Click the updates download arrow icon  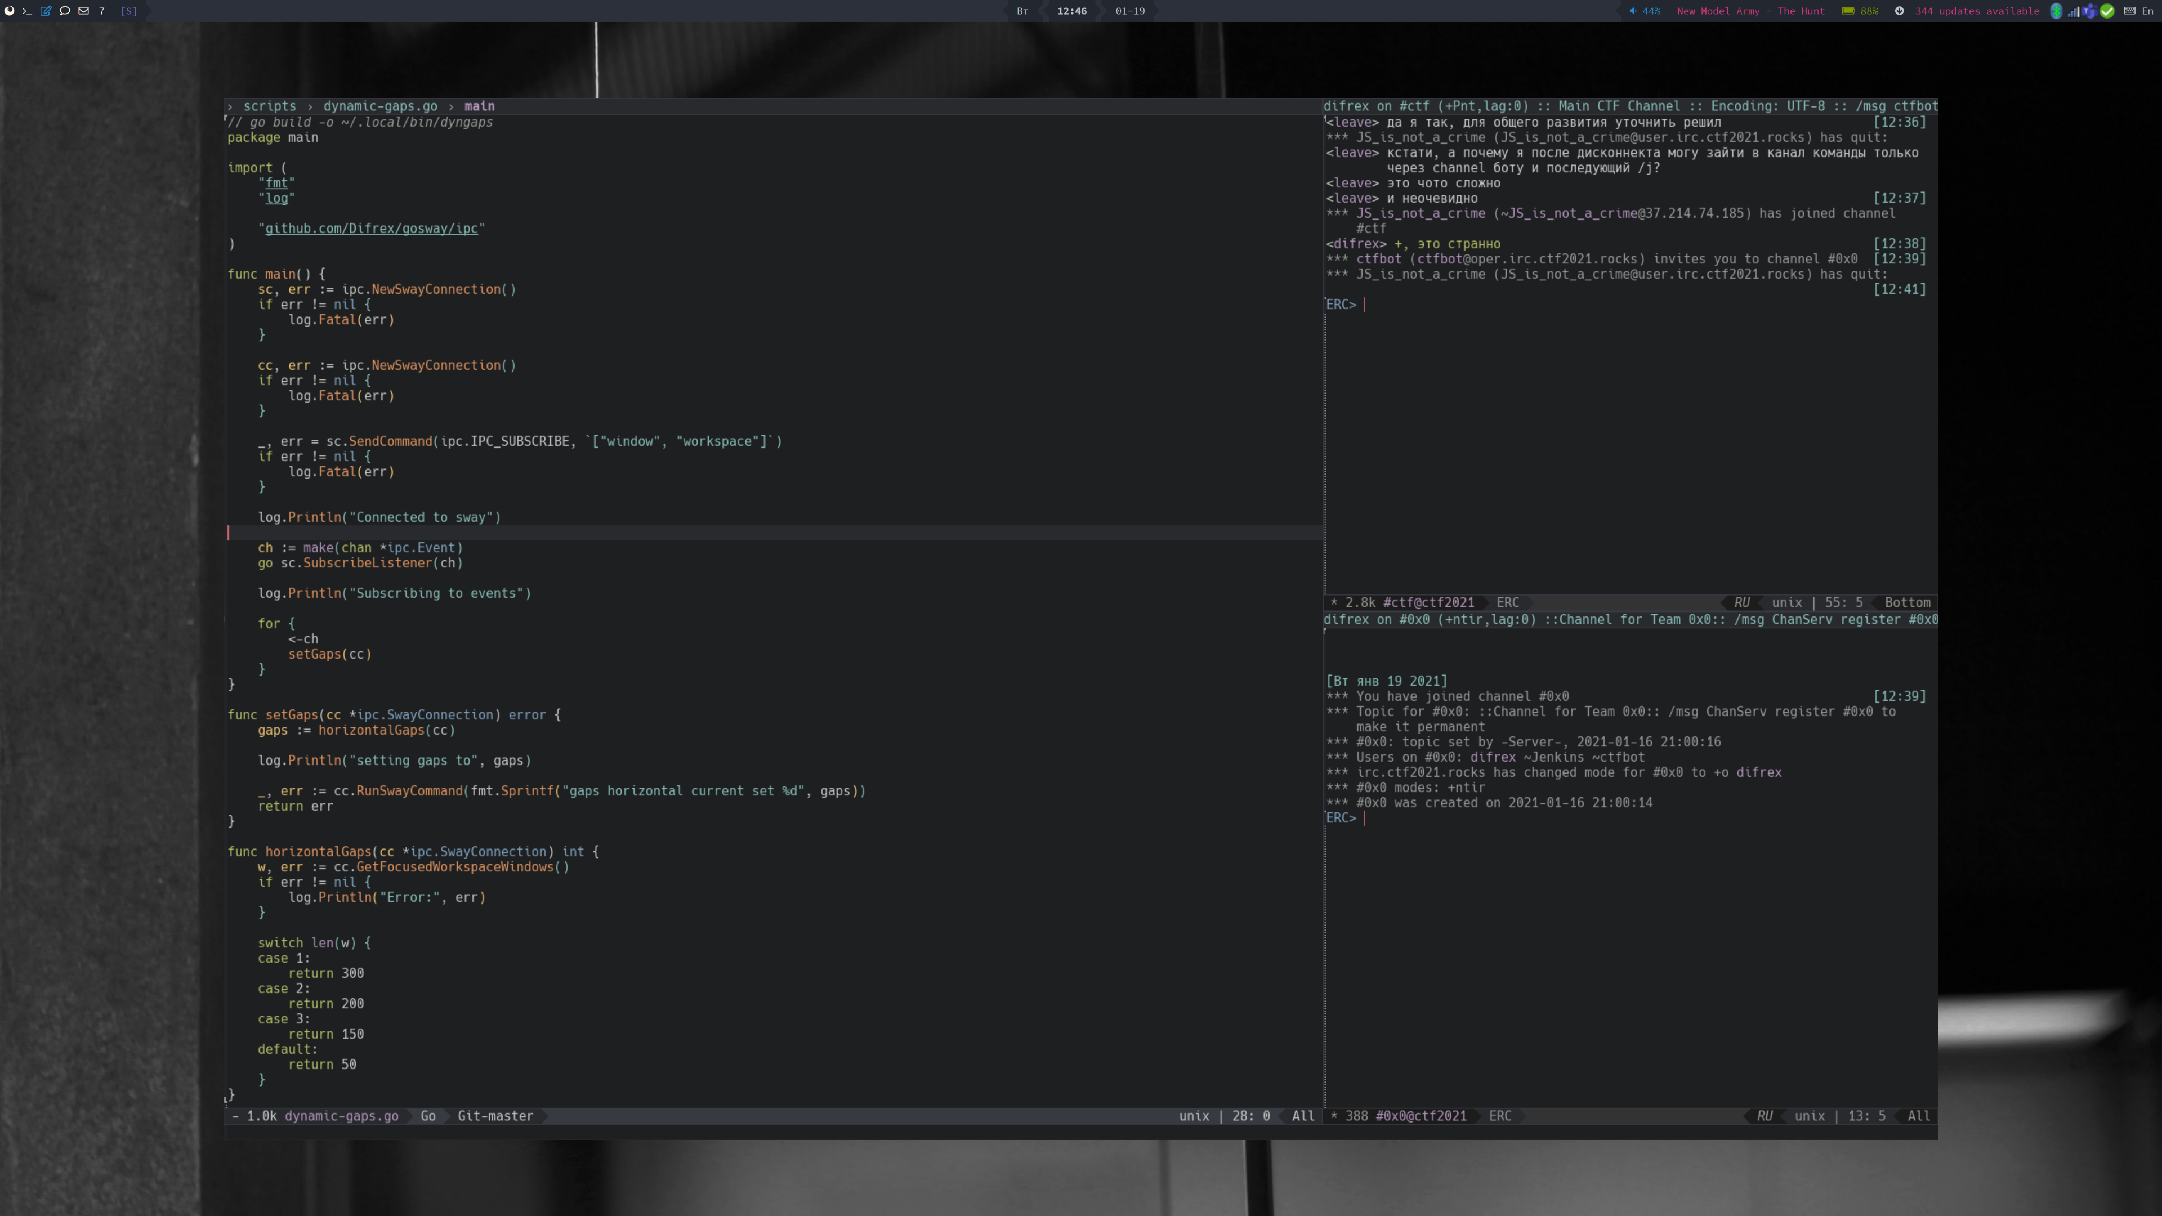(x=1899, y=11)
